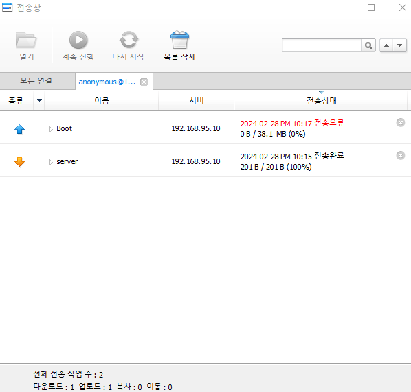The height and width of the screenshot is (392, 411).
Task: Select the anonymous@1... connection tab
Action: coord(107,82)
